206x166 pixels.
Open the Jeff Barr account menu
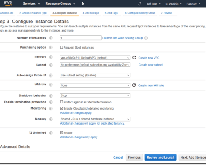click(154, 4)
